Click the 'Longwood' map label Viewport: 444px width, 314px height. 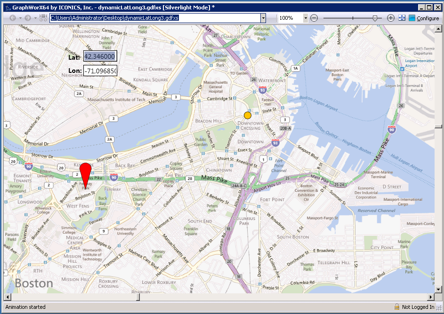[x=30, y=202]
